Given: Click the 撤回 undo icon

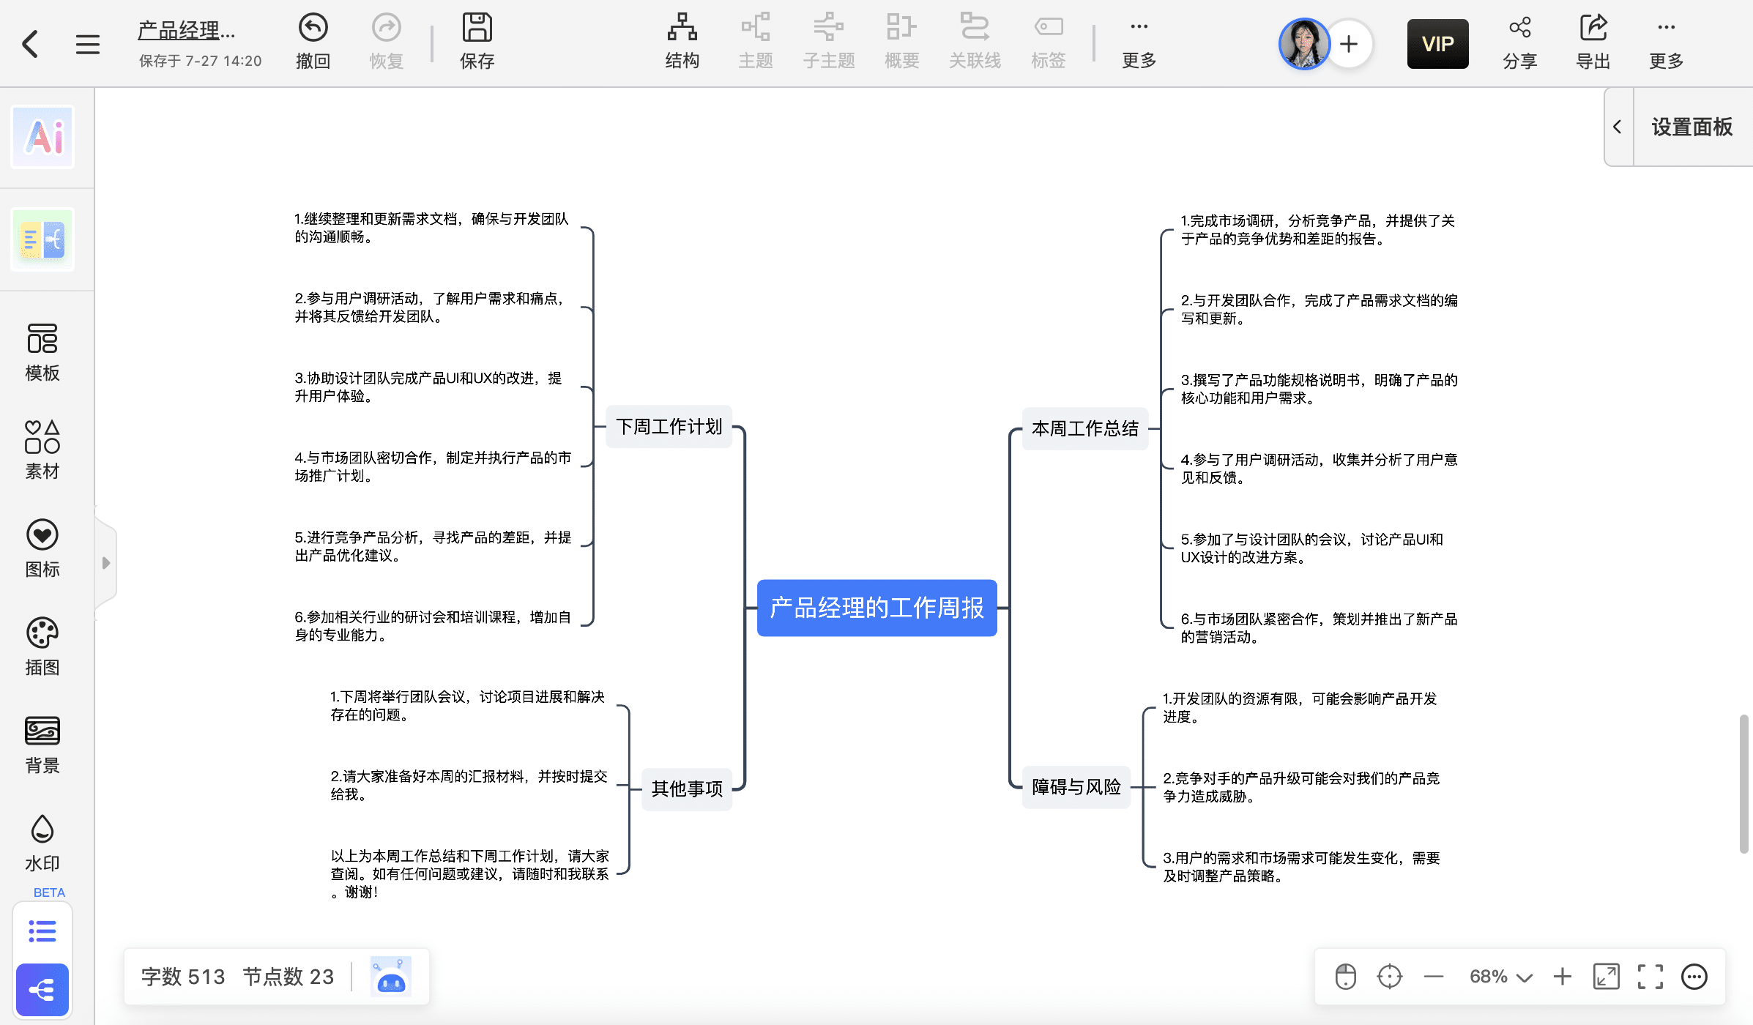Looking at the screenshot, I should (313, 29).
